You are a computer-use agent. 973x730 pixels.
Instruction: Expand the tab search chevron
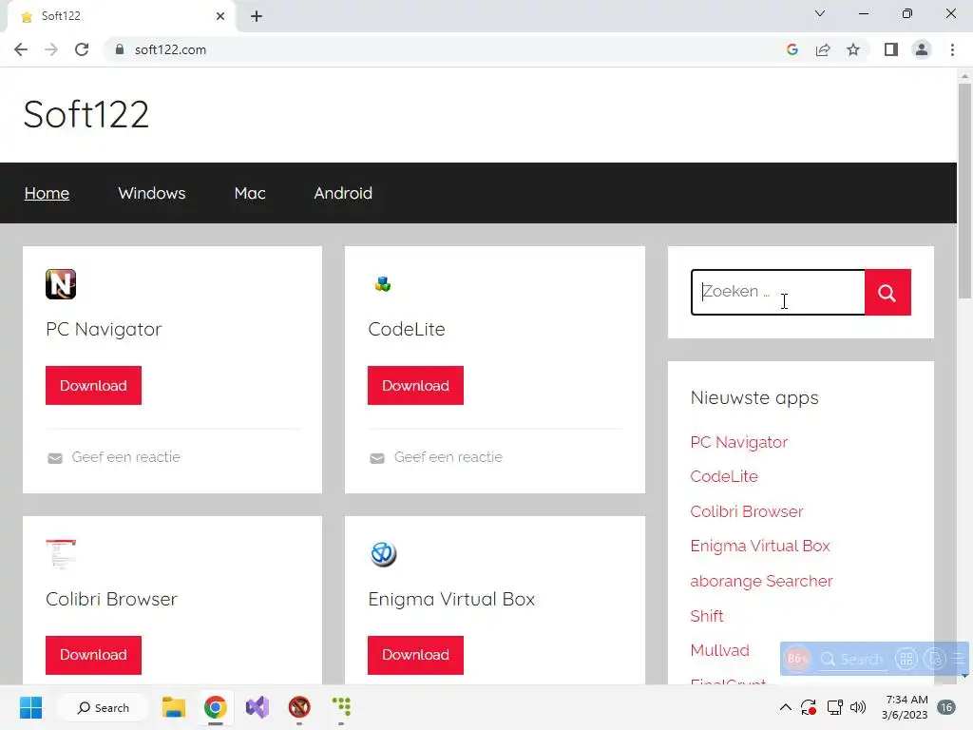coord(820,13)
